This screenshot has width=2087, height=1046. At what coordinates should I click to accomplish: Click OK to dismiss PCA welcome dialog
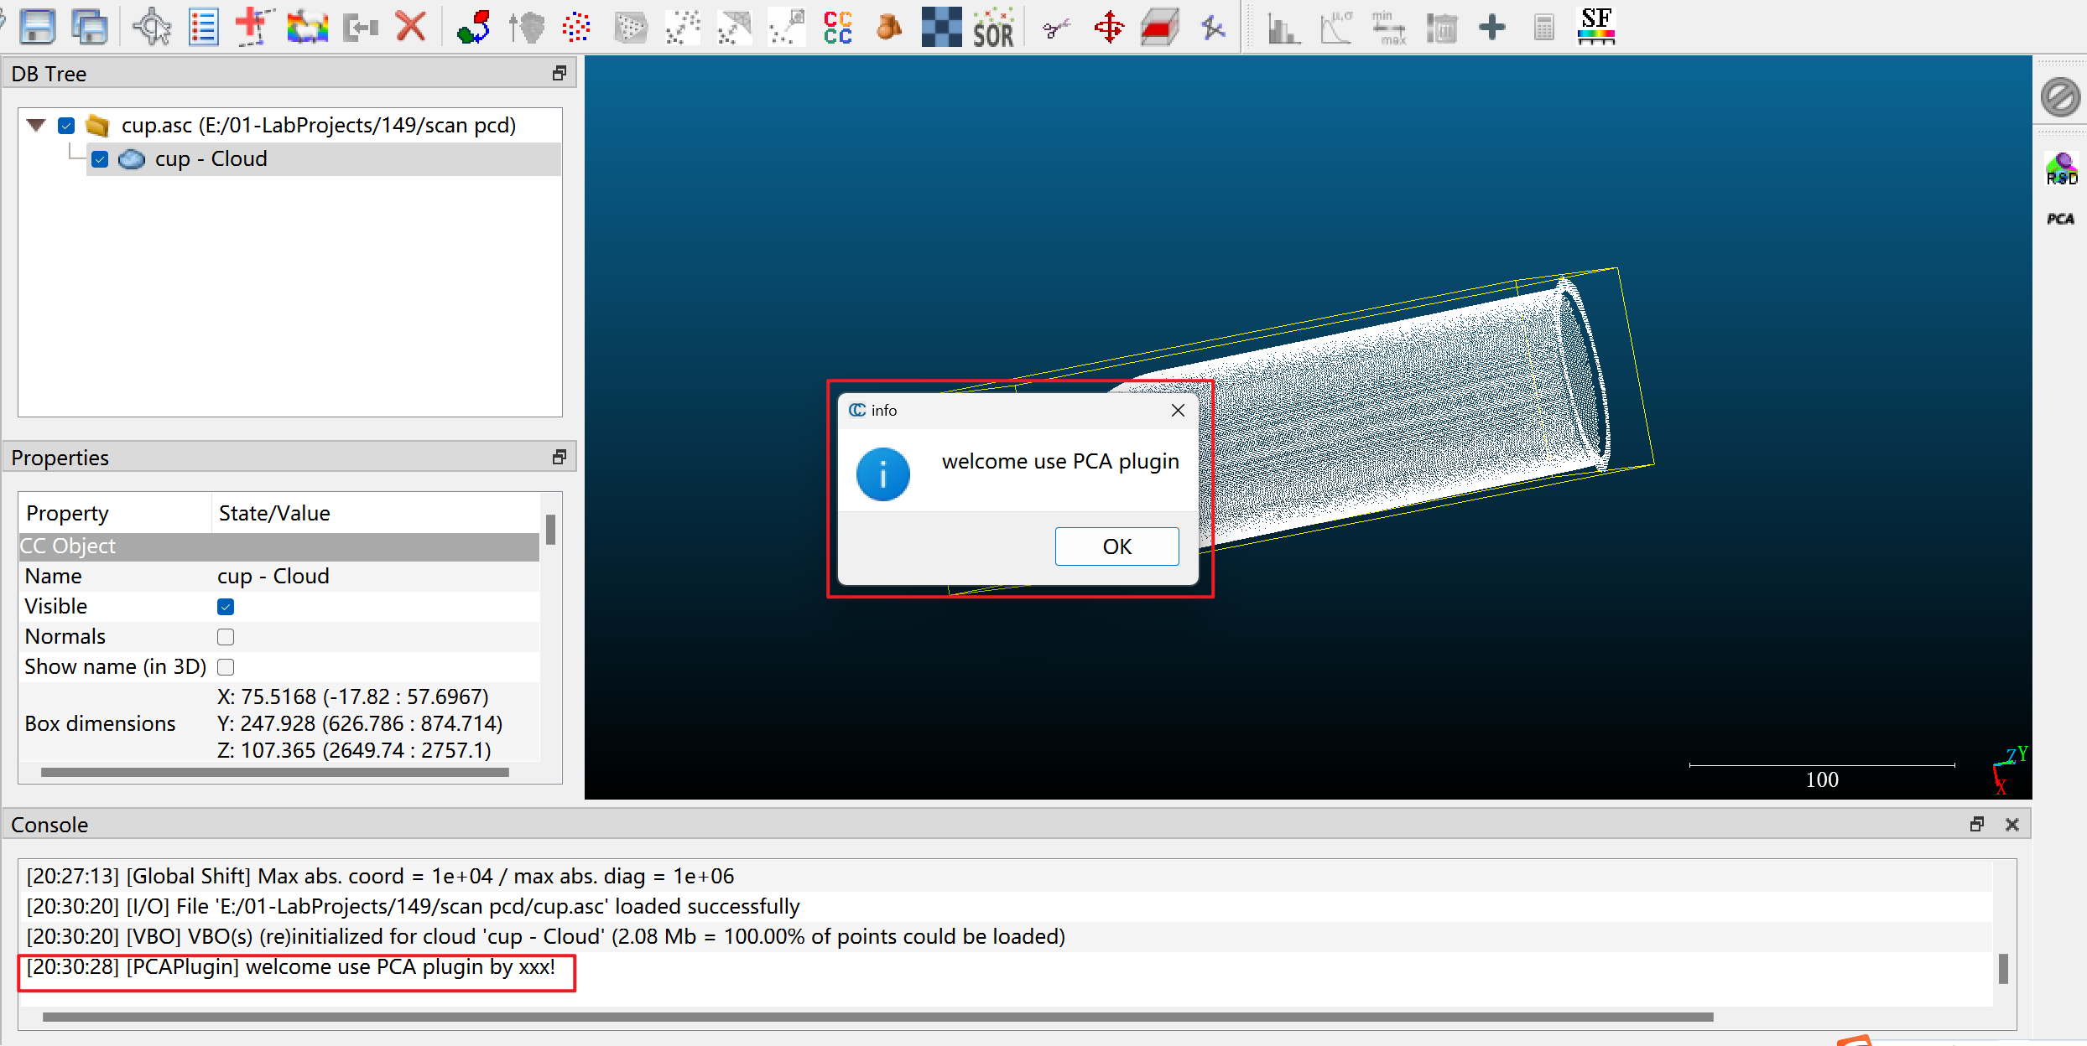tap(1117, 546)
